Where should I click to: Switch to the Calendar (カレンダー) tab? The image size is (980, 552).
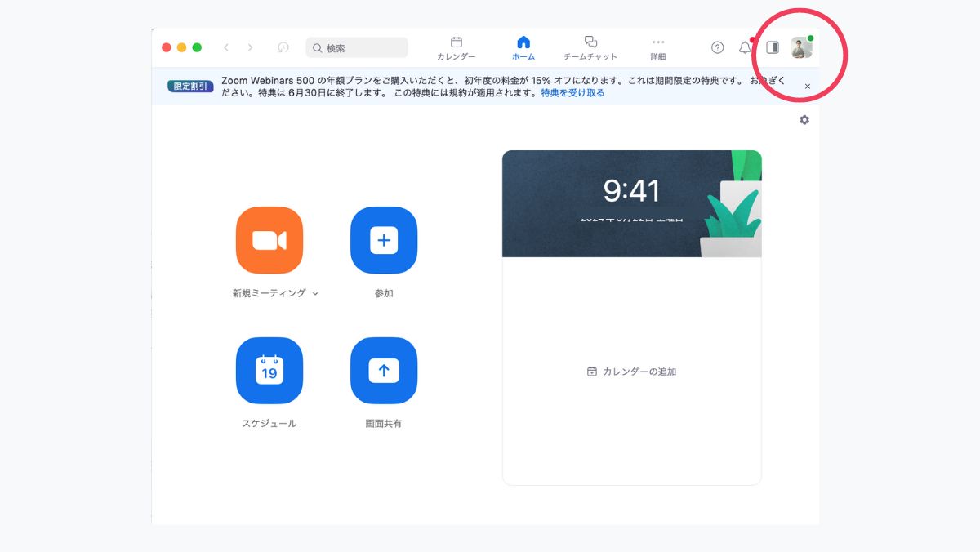click(456, 47)
